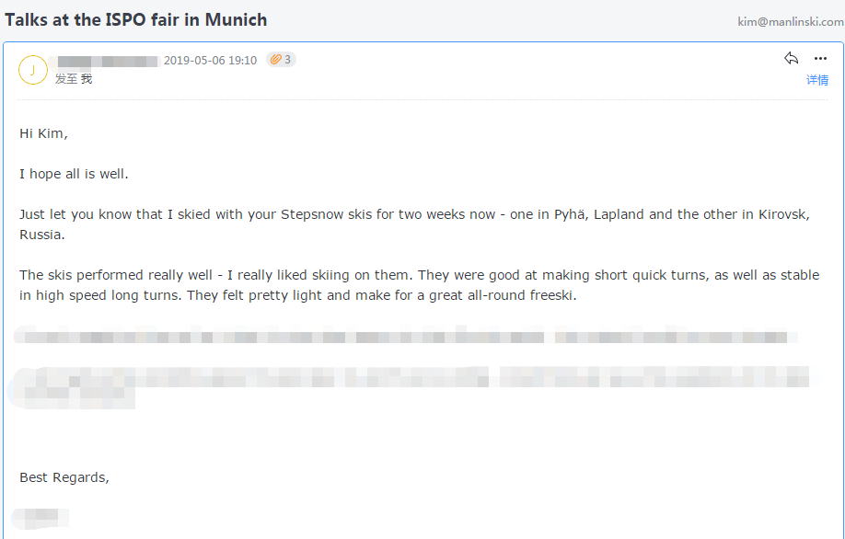Viewport: 845px width, 539px height.
Task: Show message details via 详情 link
Action: click(817, 80)
